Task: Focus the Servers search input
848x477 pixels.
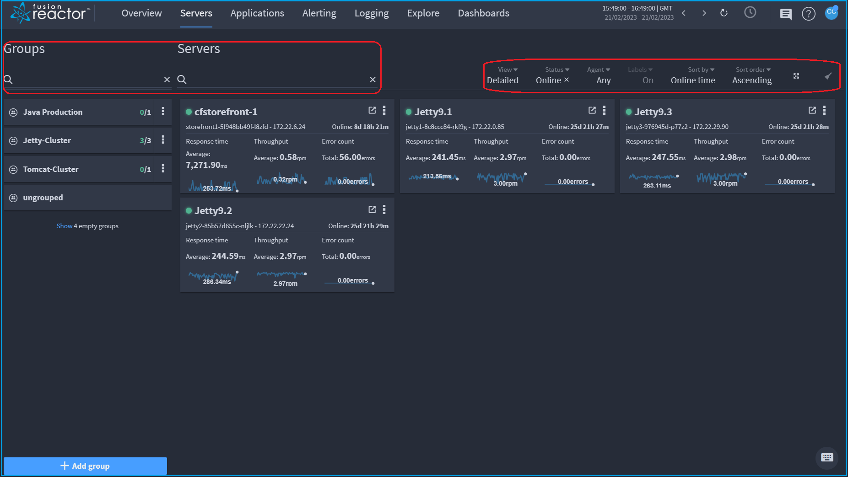Action: (x=277, y=80)
